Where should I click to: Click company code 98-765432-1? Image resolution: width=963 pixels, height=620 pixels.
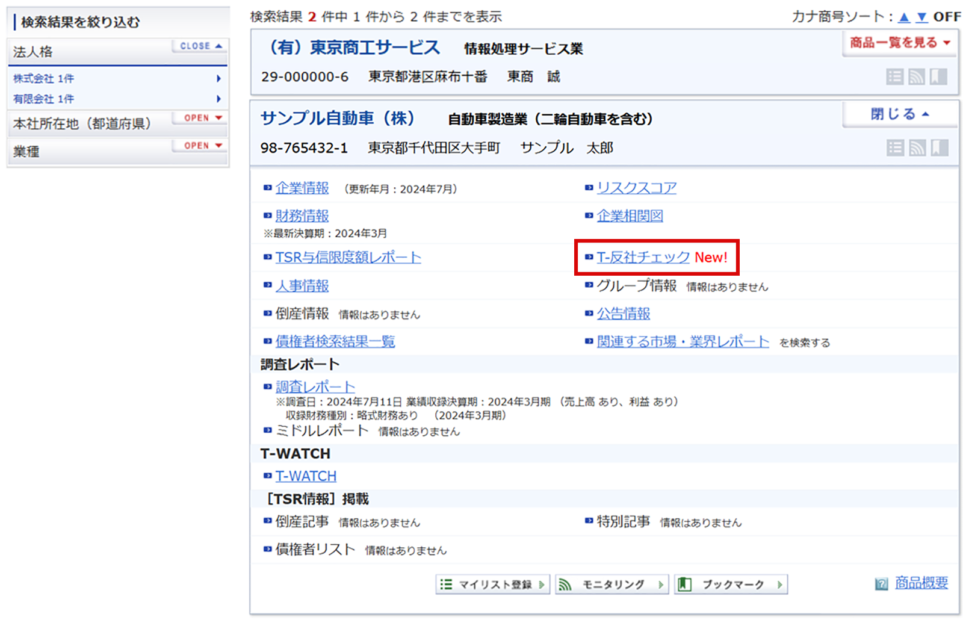304,148
